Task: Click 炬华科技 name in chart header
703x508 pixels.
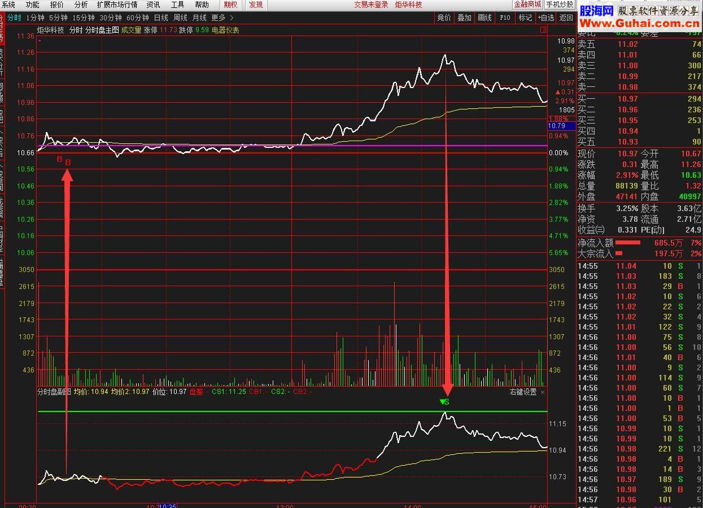Action: 51,30
